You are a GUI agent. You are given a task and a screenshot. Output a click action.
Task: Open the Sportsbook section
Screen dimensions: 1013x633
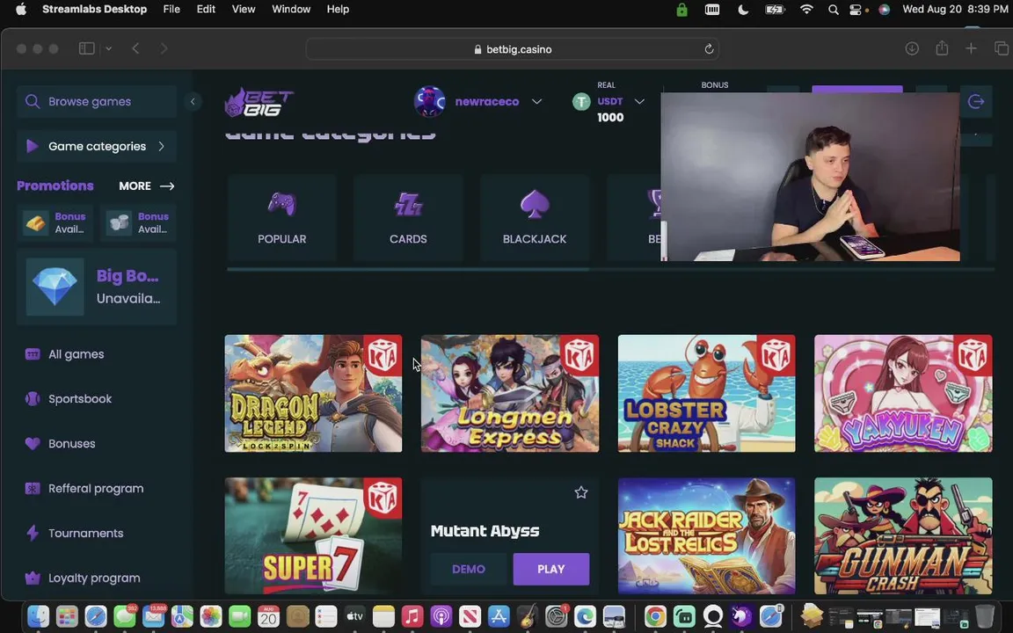(69, 398)
